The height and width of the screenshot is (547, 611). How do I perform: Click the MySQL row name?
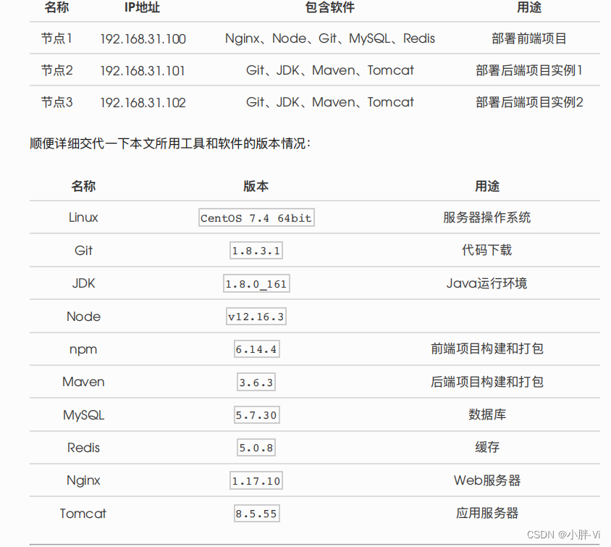pos(83,415)
